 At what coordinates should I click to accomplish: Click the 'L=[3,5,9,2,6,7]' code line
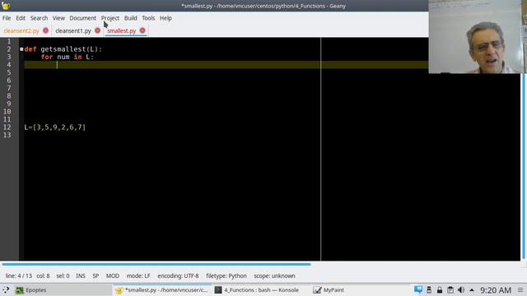click(55, 127)
